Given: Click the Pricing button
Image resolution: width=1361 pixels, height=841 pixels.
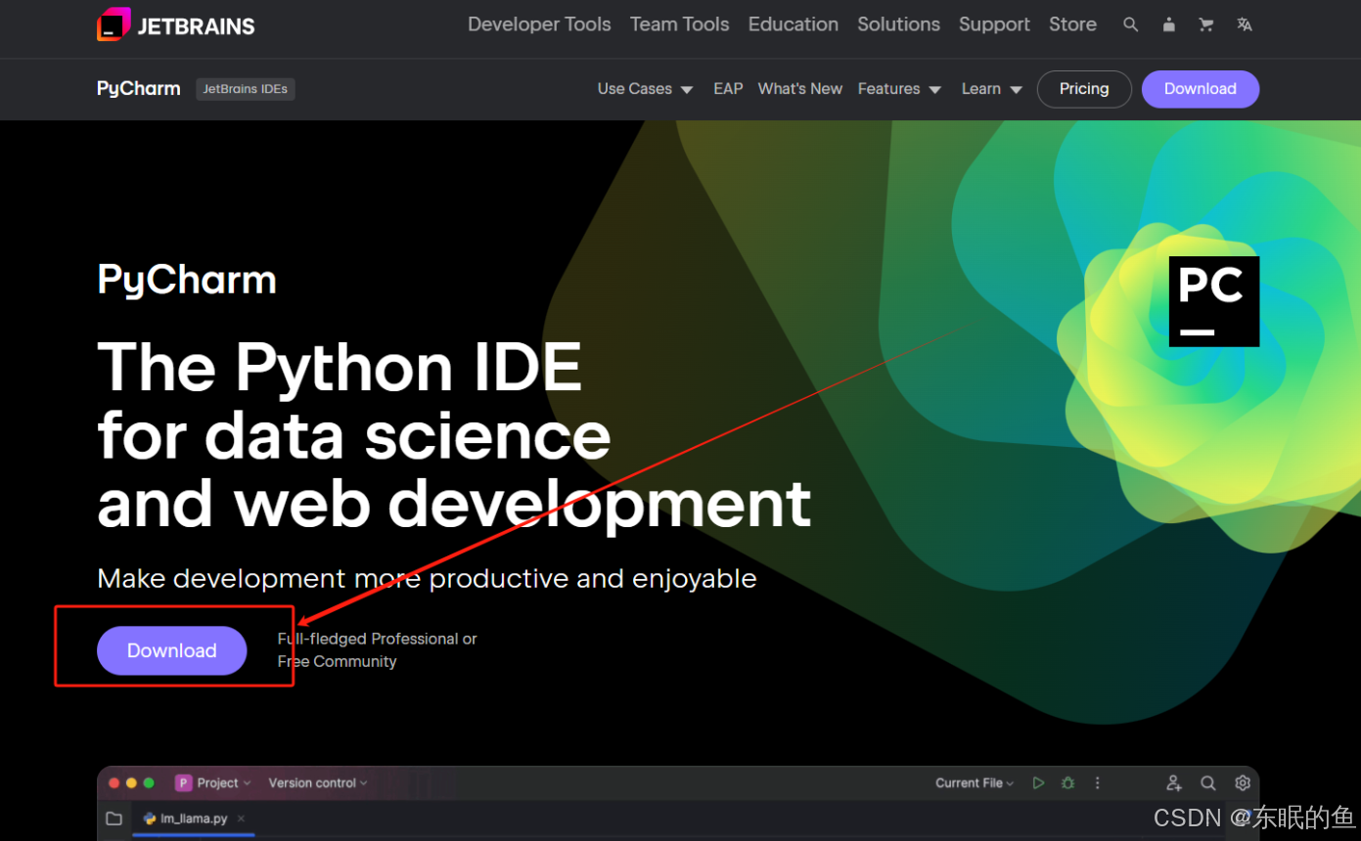Looking at the screenshot, I should pyautogui.click(x=1084, y=89).
